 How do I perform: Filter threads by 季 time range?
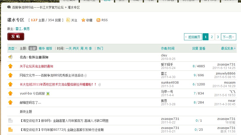coord(90,48)
